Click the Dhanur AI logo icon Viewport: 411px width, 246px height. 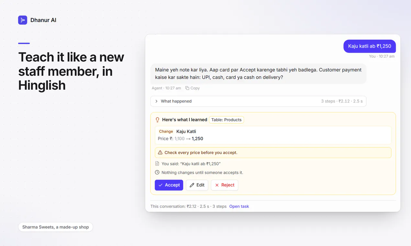(x=23, y=20)
